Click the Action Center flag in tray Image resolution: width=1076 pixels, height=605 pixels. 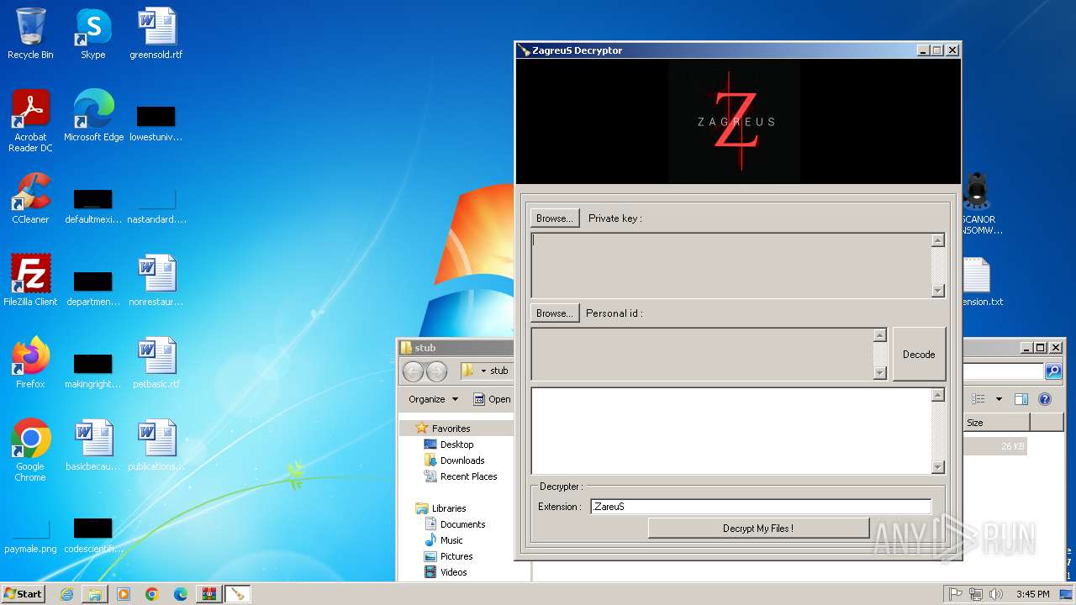(x=956, y=594)
